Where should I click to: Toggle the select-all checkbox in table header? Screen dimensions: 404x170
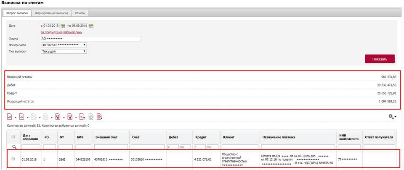click(13, 136)
